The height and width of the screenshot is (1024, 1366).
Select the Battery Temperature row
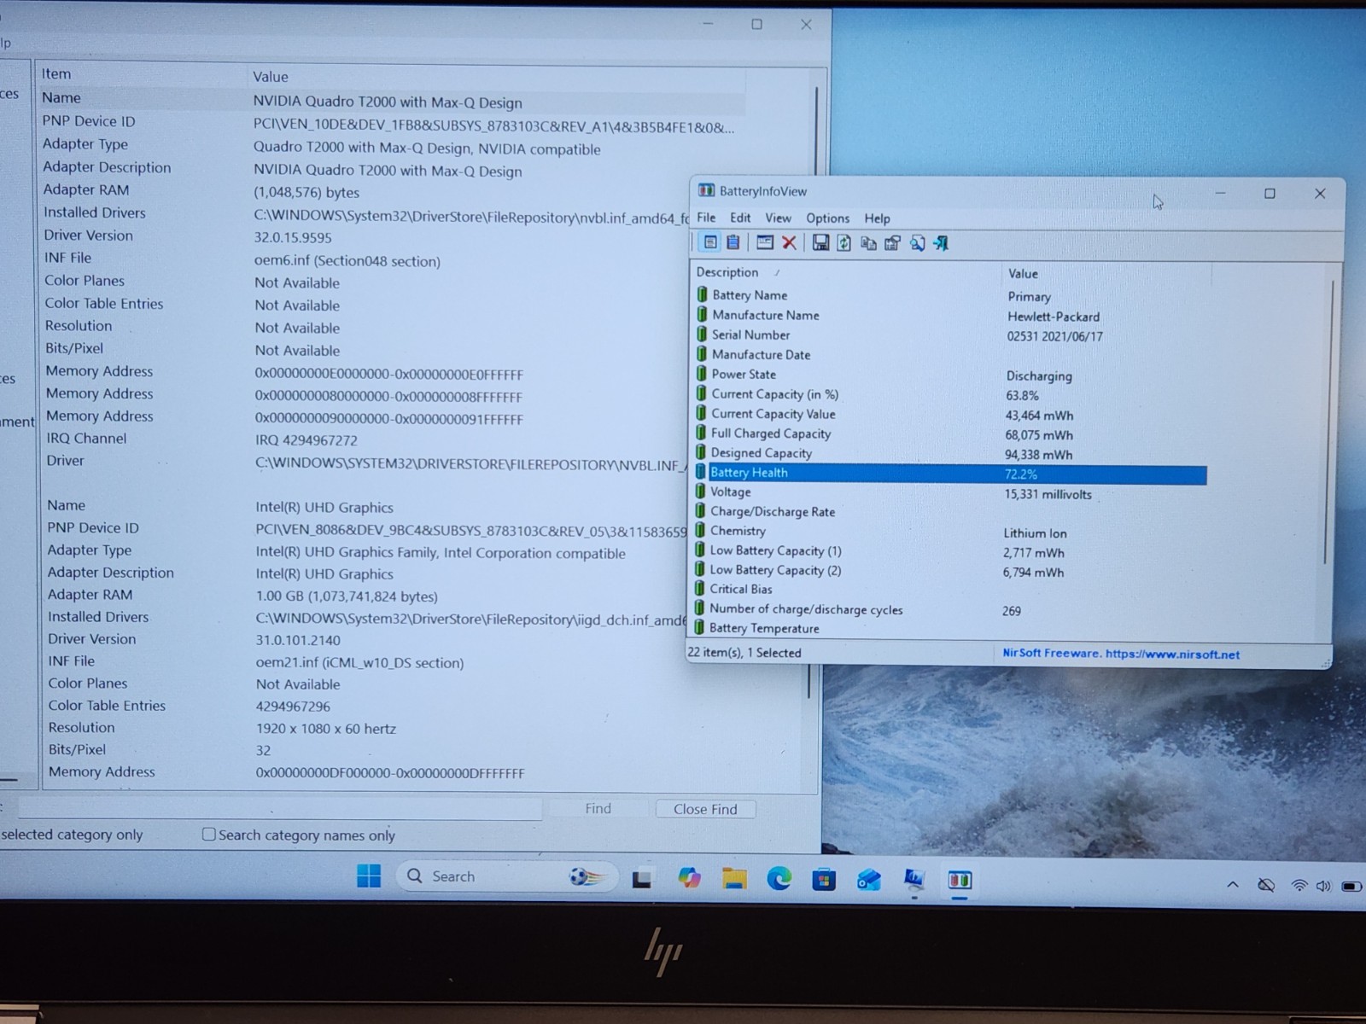click(x=950, y=629)
